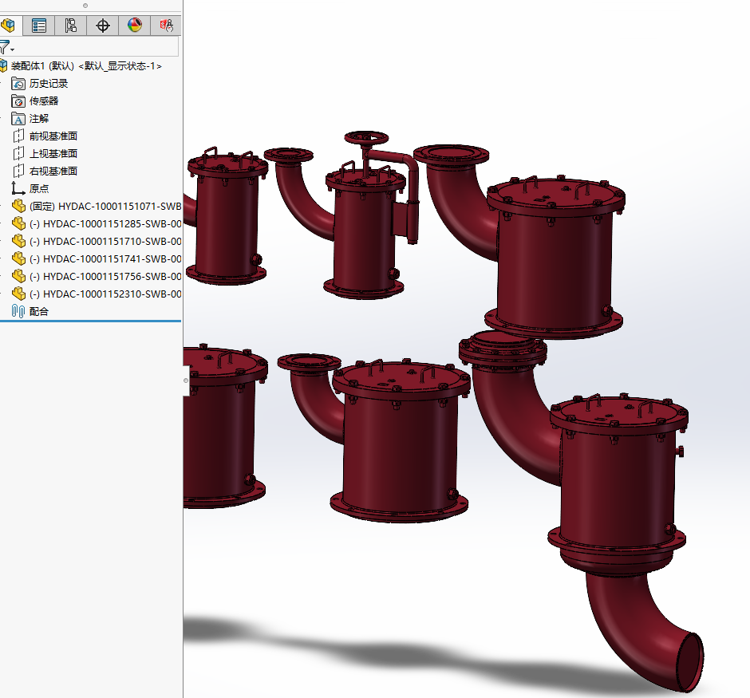
Task: Select (-) HYDAC-10001151756-SWB component
Action: [105, 276]
